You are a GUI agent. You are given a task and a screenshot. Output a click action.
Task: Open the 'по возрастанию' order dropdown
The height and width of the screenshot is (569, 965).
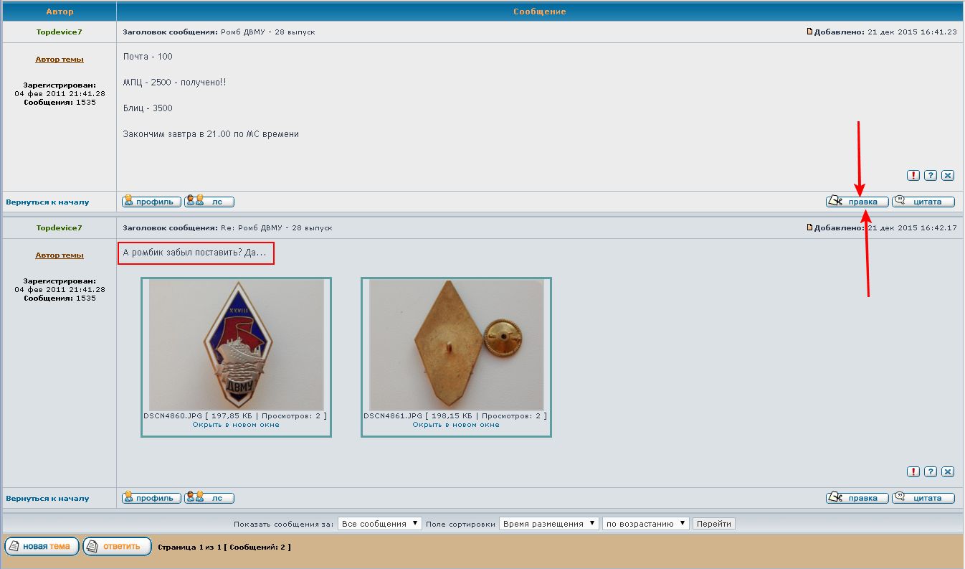coord(646,524)
